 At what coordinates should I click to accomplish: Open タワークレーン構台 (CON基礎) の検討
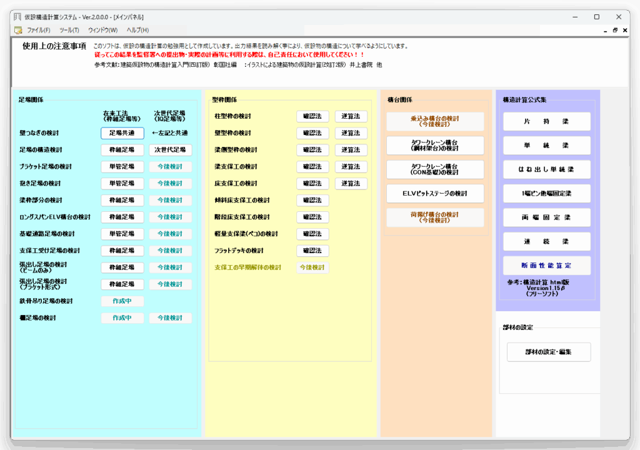click(x=435, y=169)
